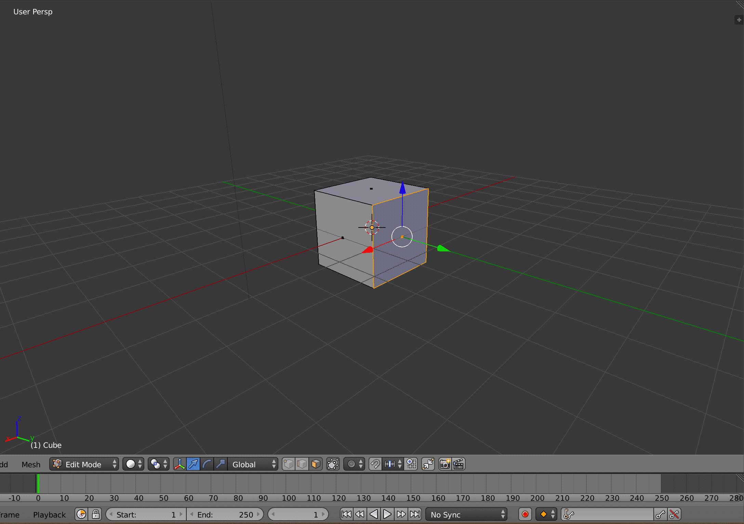Toggle limit selection to visible
This screenshot has height=524, width=744.
point(333,464)
